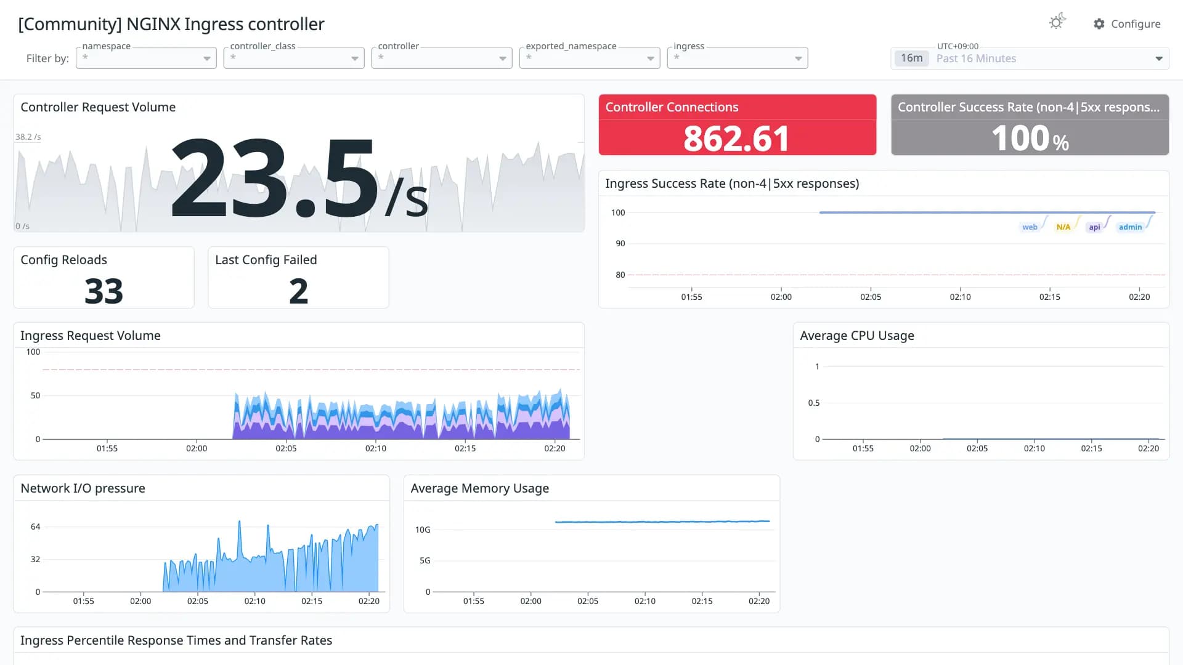Toggle the dark/light theme icon
Viewport: 1183px width, 665px height.
pyautogui.click(x=1057, y=22)
